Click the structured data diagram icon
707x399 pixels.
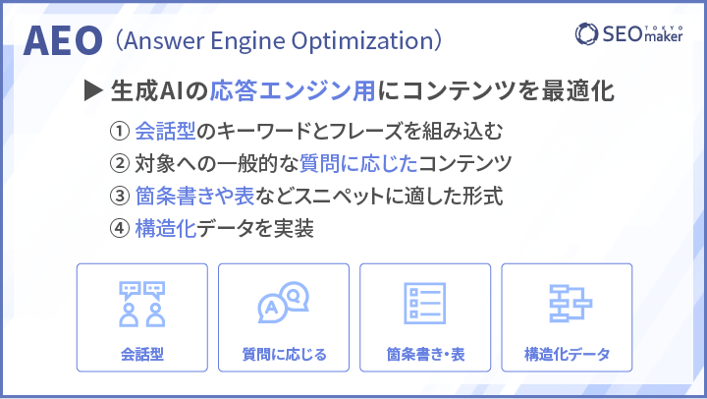[x=571, y=303]
